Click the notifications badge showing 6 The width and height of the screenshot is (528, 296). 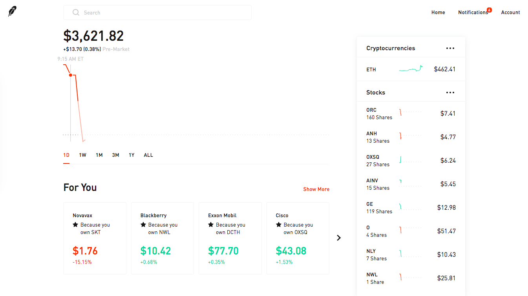point(489,10)
